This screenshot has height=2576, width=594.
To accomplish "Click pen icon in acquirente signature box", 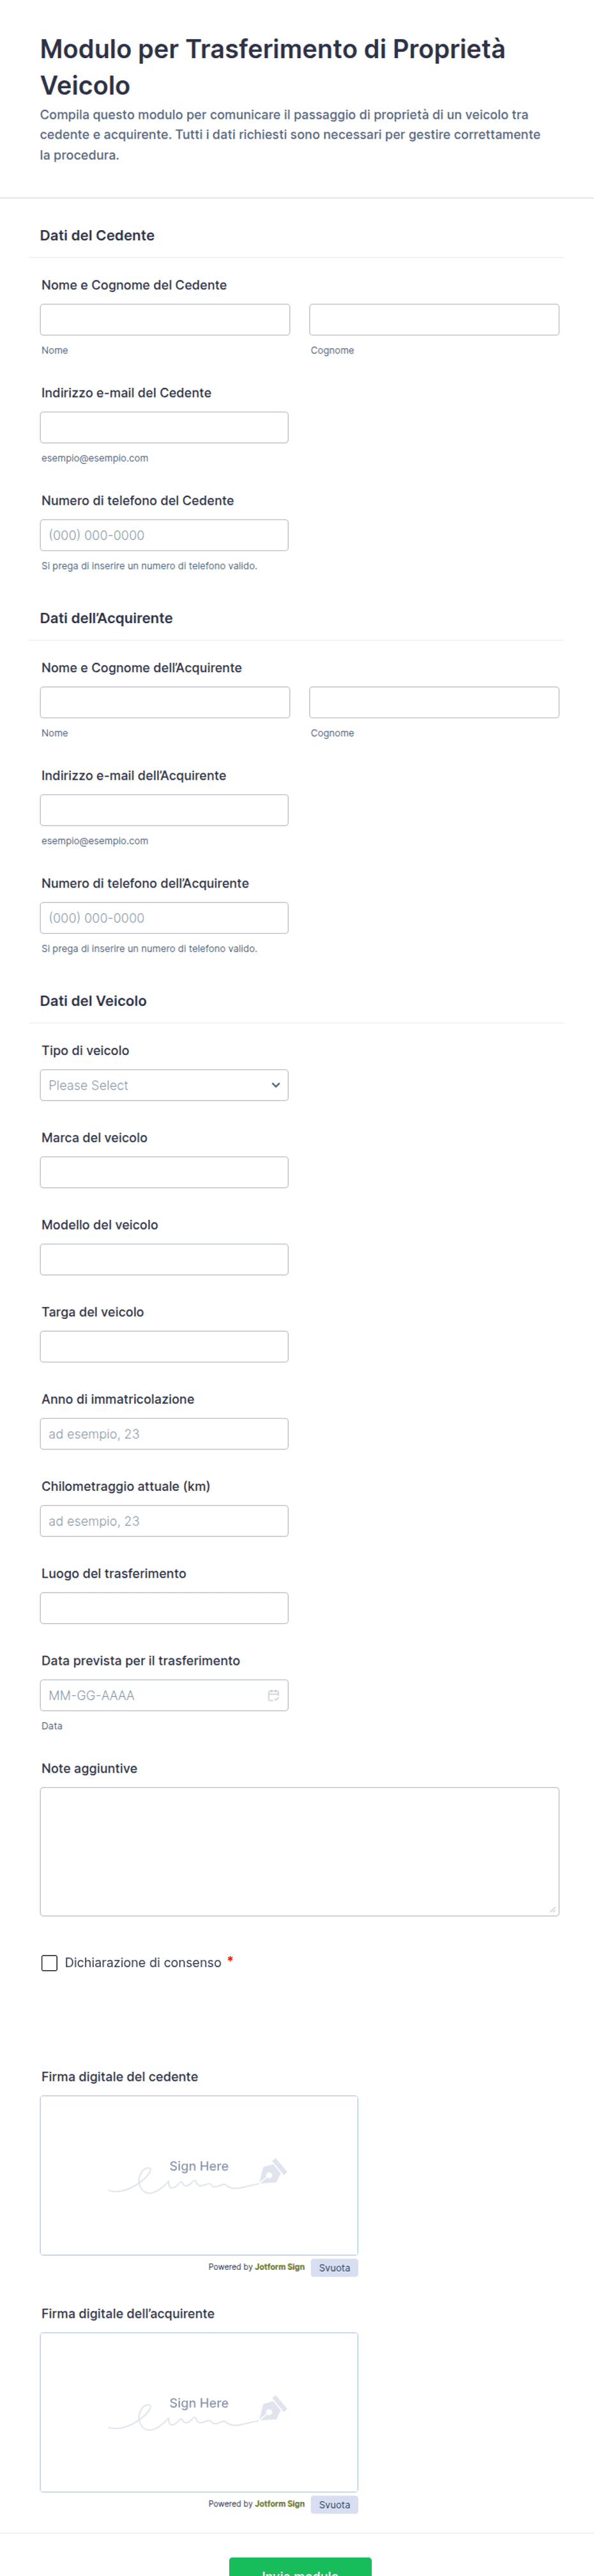I will pyautogui.click(x=273, y=2407).
